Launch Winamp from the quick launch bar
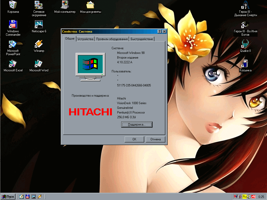 click(x=40, y=196)
